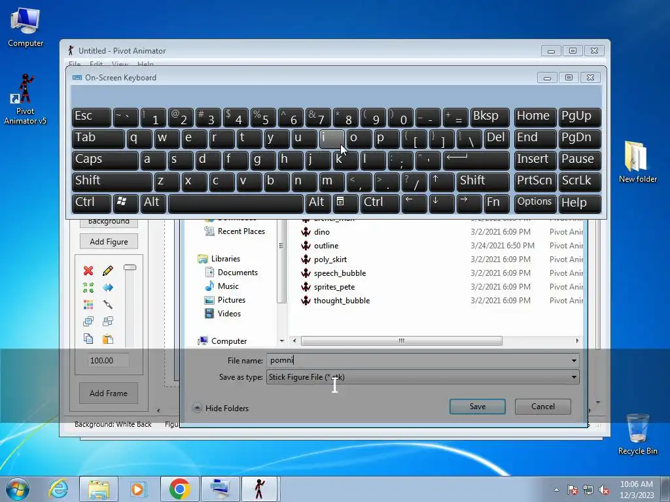Click the join figures tool icon

pyautogui.click(x=108, y=305)
